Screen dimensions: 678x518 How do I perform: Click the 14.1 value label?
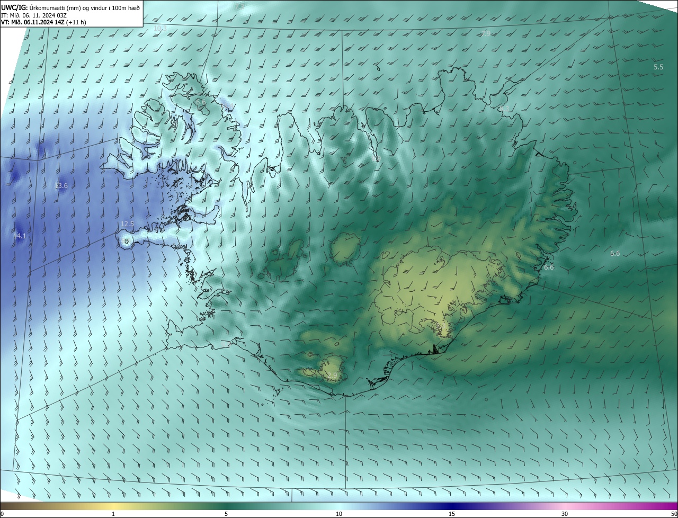coord(20,236)
